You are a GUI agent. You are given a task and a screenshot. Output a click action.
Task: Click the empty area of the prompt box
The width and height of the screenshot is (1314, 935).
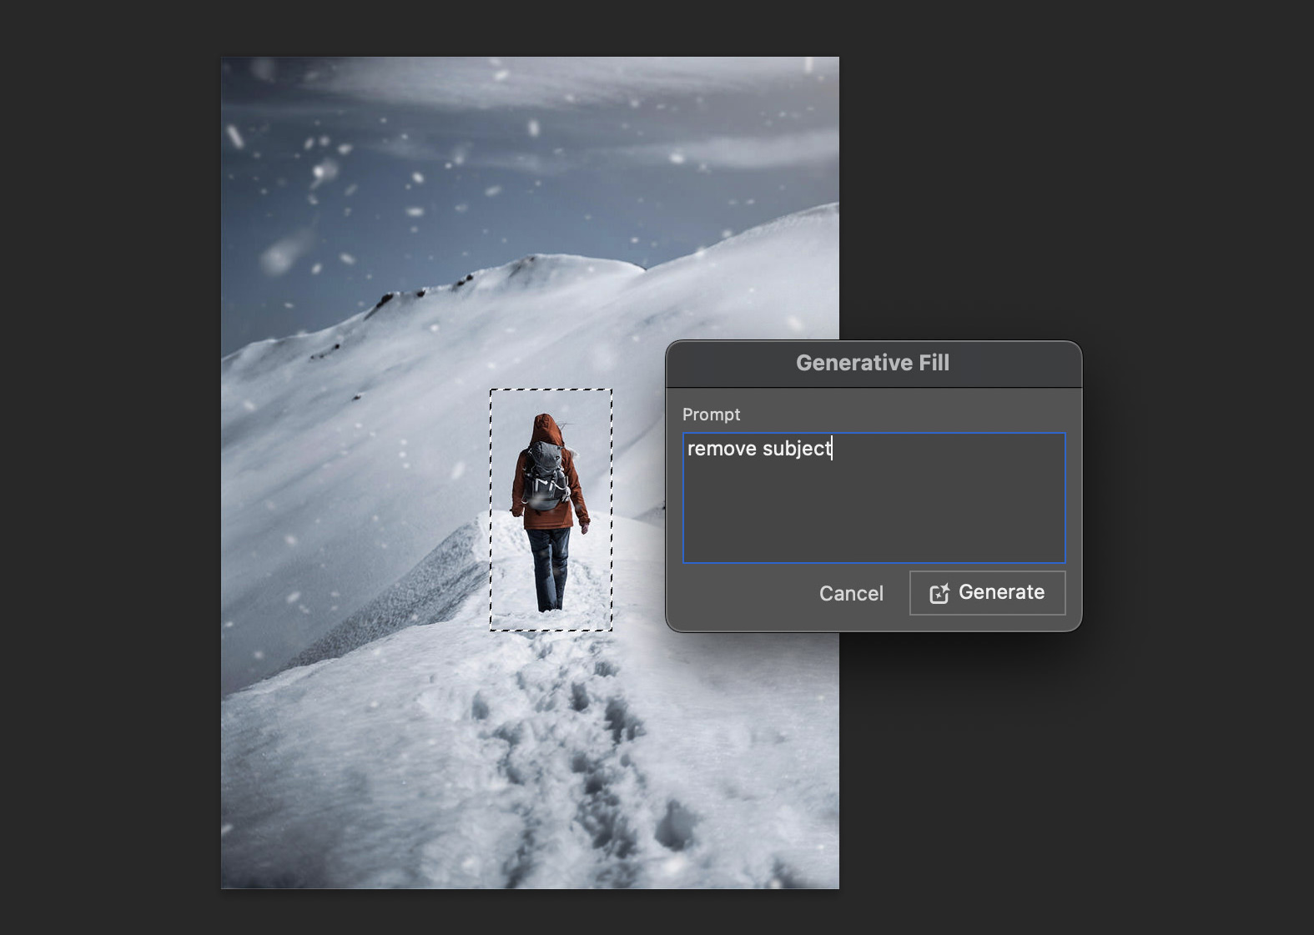click(x=873, y=517)
